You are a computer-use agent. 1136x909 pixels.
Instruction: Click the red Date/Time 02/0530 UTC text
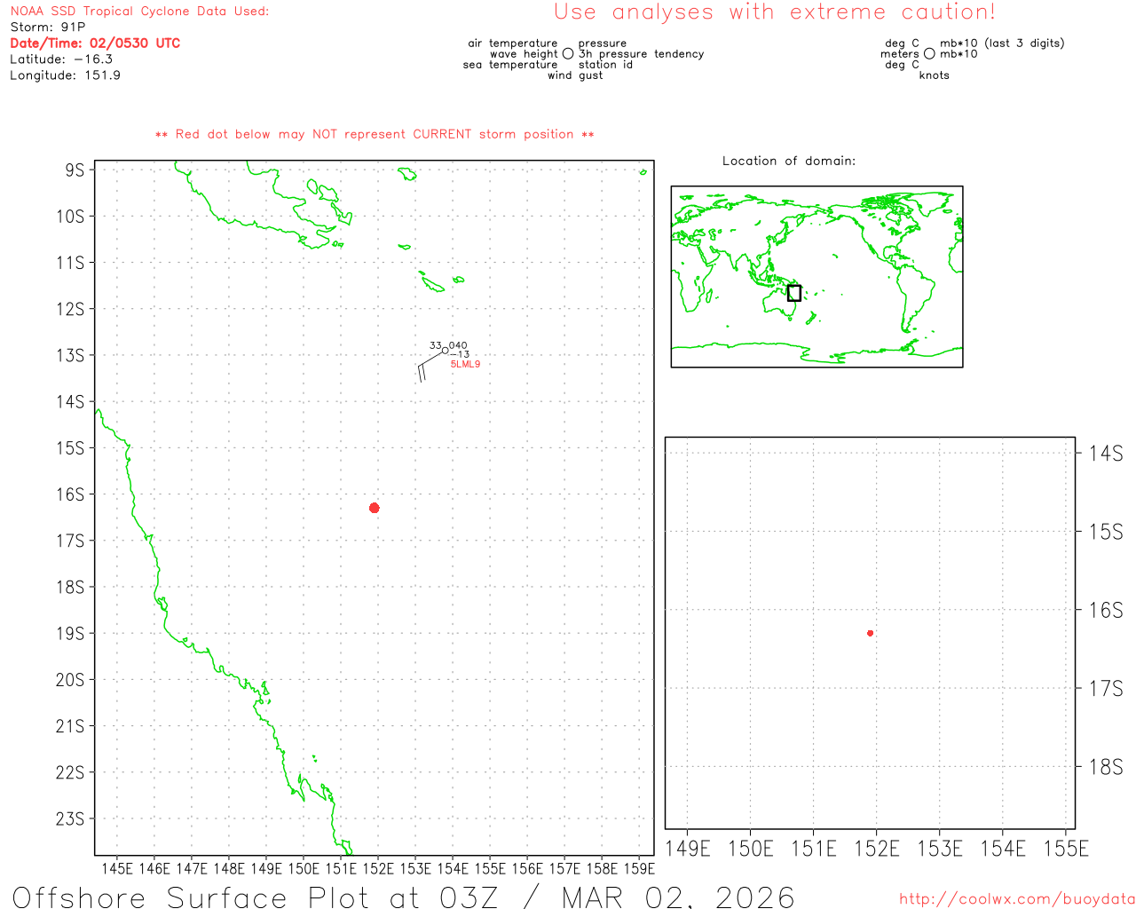click(x=95, y=43)
